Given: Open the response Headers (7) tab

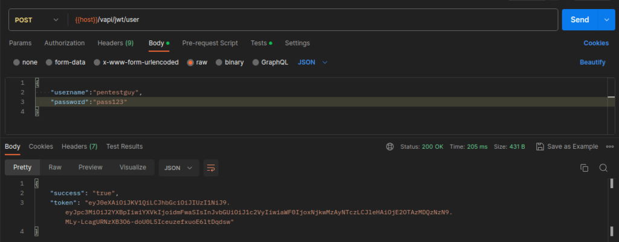Looking at the screenshot, I should 79,146.
